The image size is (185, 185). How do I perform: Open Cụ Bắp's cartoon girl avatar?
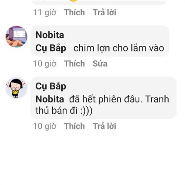coord(16,88)
